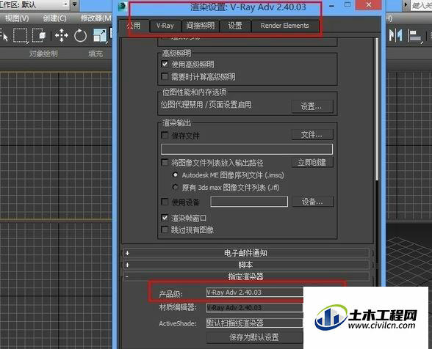Screen dimensions: 432x349
Task: Close the 渲染设置 dialog
Action: point(369,5)
